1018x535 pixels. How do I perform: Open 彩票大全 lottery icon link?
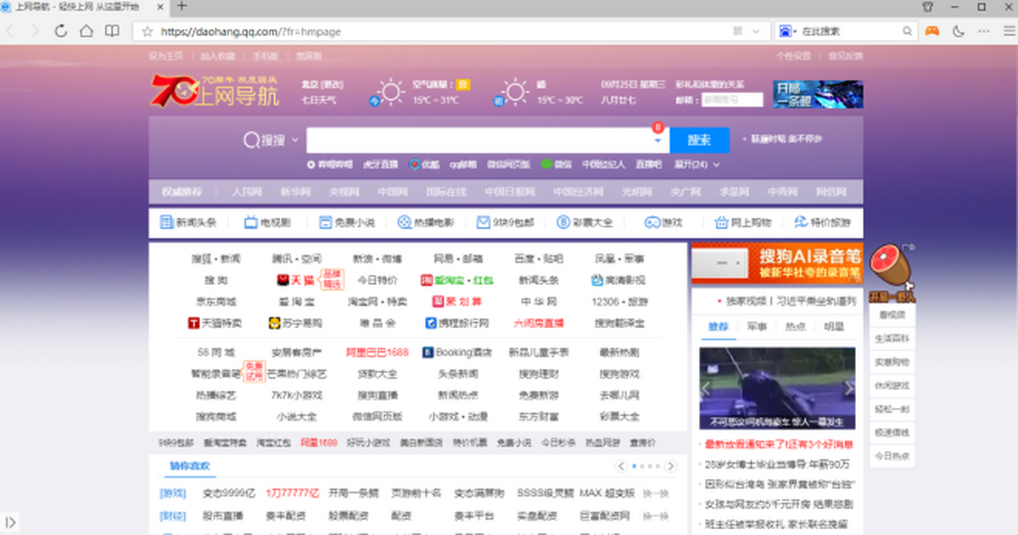pos(585,222)
